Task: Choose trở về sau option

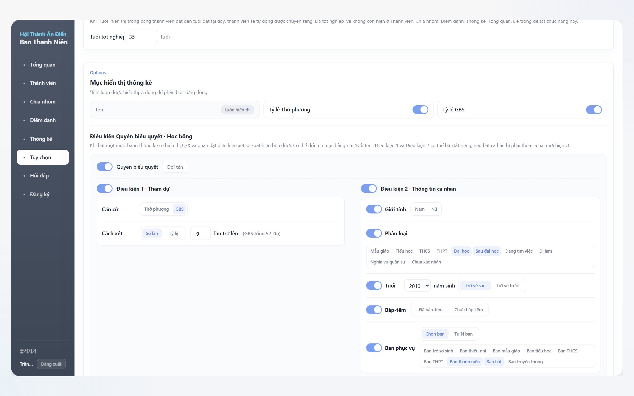Action: pos(475,286)
